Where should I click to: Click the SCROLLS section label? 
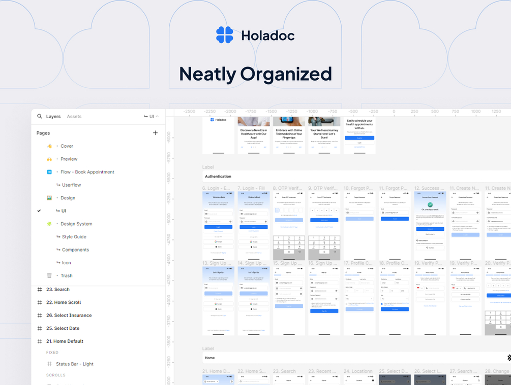56,375
